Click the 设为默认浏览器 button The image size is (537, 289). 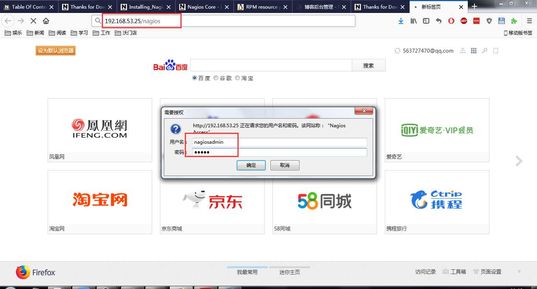pyautogui.click(x=55, y=50)
